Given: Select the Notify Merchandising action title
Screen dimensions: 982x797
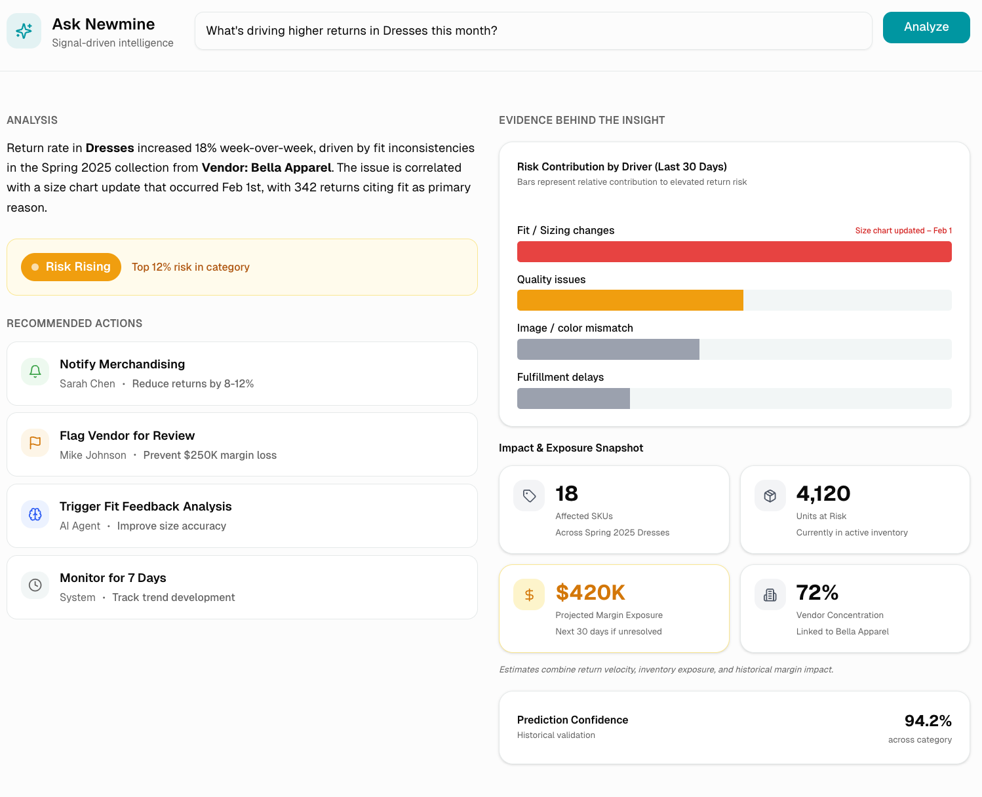Looking at the screenshot, I should coord(122,364).
